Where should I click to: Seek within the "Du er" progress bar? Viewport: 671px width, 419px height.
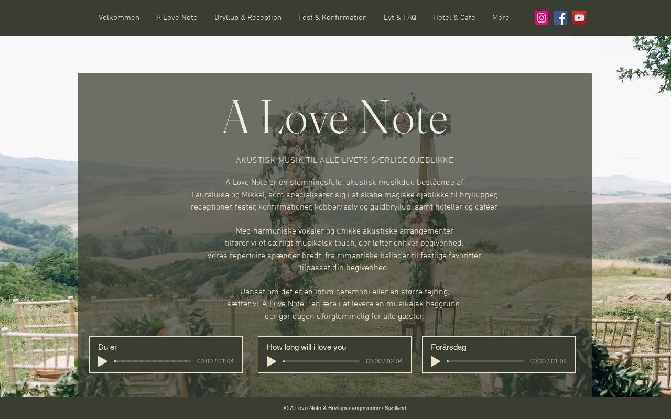point(153,361)
